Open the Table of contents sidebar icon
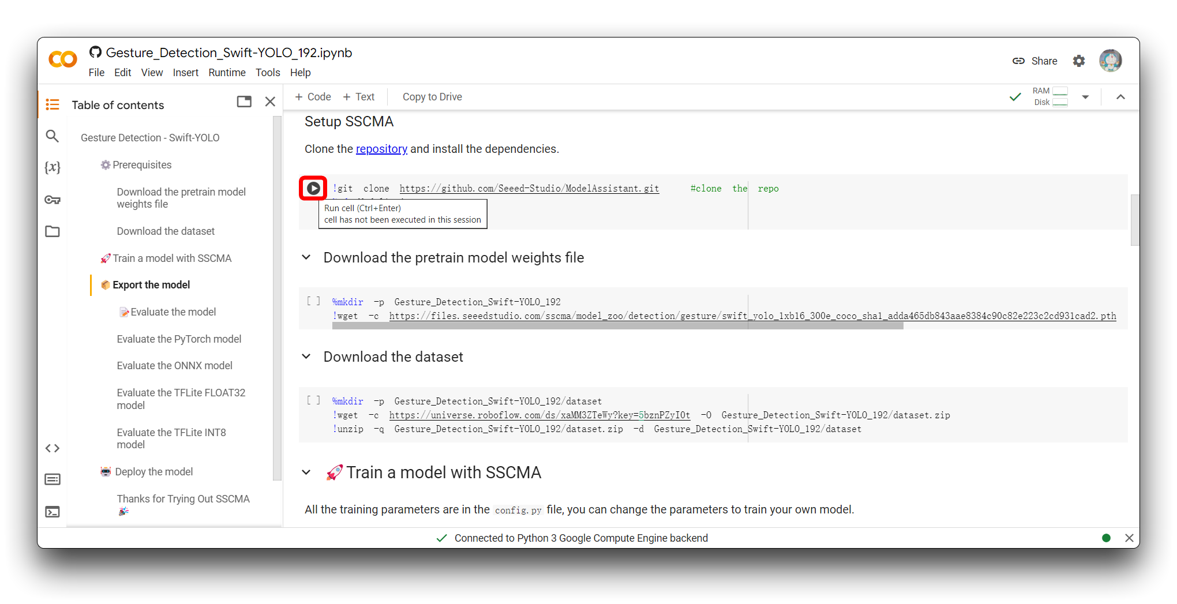Screen dimensions: 1177x604 (x=53, y=104)
